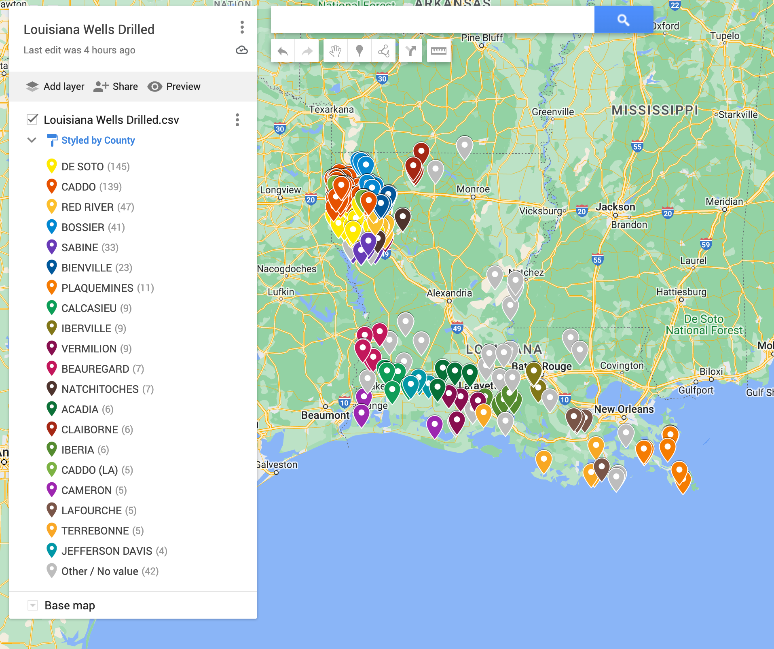Select the hand pan tool
The width and height of the screenshot is (774, 649).
click(x=334, y=51)
